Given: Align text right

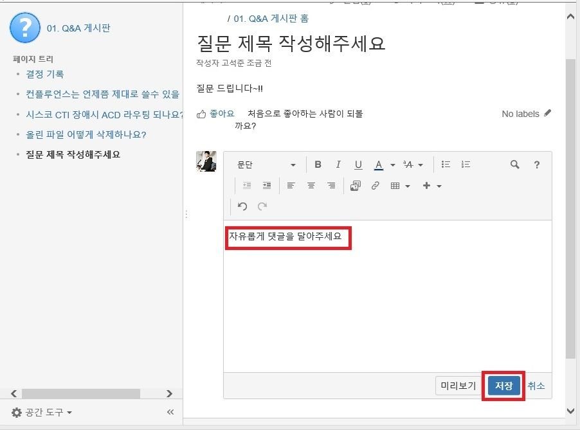Looking at the screenshot, I should pos(331,186).
